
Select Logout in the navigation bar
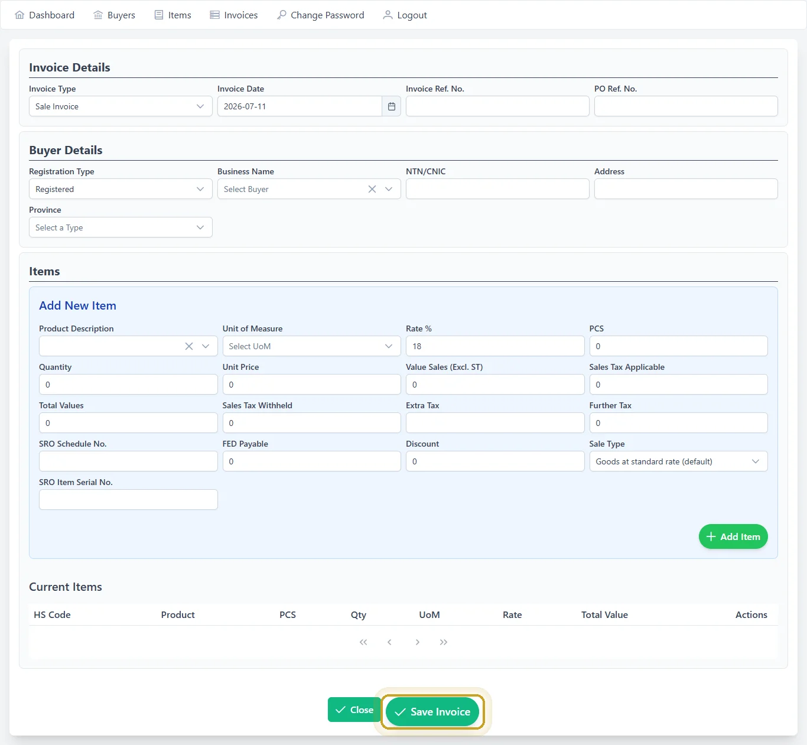(x=405, y=15)
